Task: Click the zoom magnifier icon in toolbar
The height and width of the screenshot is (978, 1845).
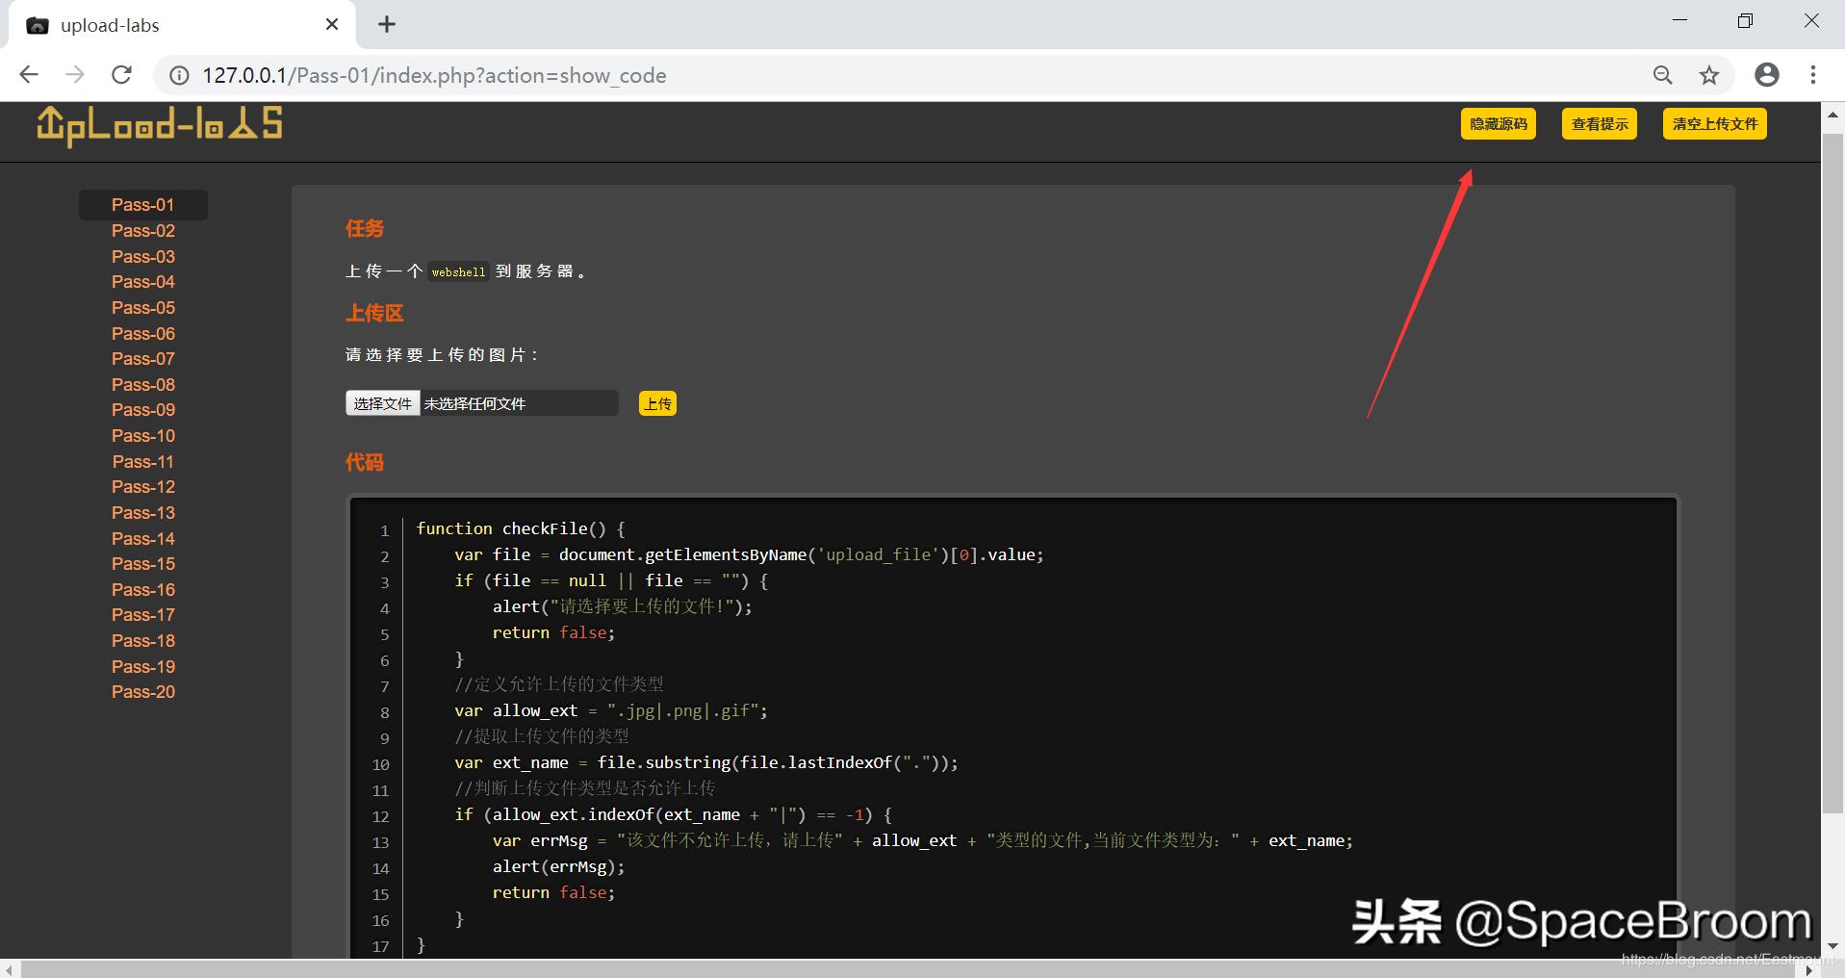Action: pos(1662,74)
